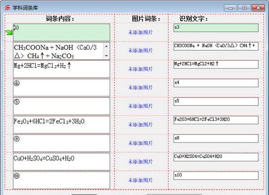Minimize the 学科词条库 window
269x195 pixels.
[230, 8]
